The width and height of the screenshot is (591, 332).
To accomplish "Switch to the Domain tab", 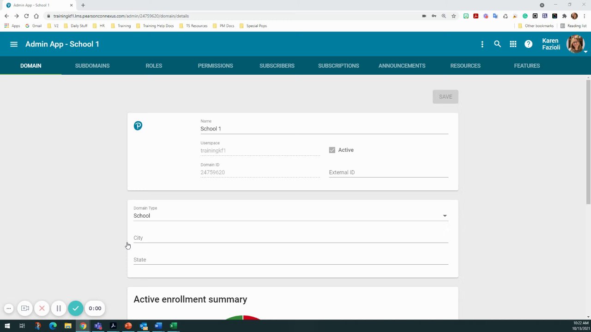I will coord(30,65).
